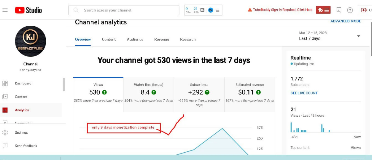The width and height of the screenshot is (372, 160).
Task: Click the YouTube Studio logo
Action: (28, 10)
